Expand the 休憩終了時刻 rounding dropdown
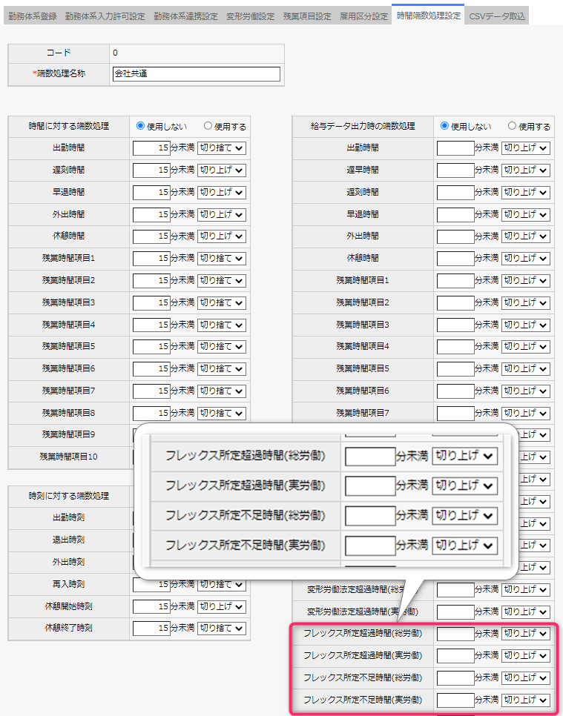 [220, 629]
